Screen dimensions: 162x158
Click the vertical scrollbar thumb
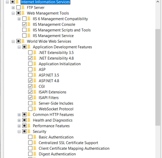(158, 77)
